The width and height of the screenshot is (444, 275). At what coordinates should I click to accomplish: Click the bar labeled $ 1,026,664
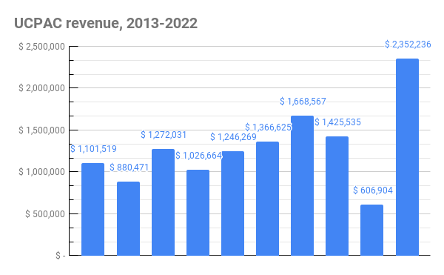(198, 213)
